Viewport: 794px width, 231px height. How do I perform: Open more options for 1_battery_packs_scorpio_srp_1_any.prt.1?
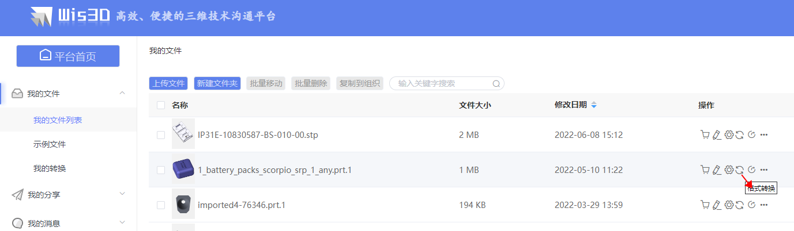pyautogui.click(x=764, y=170)
